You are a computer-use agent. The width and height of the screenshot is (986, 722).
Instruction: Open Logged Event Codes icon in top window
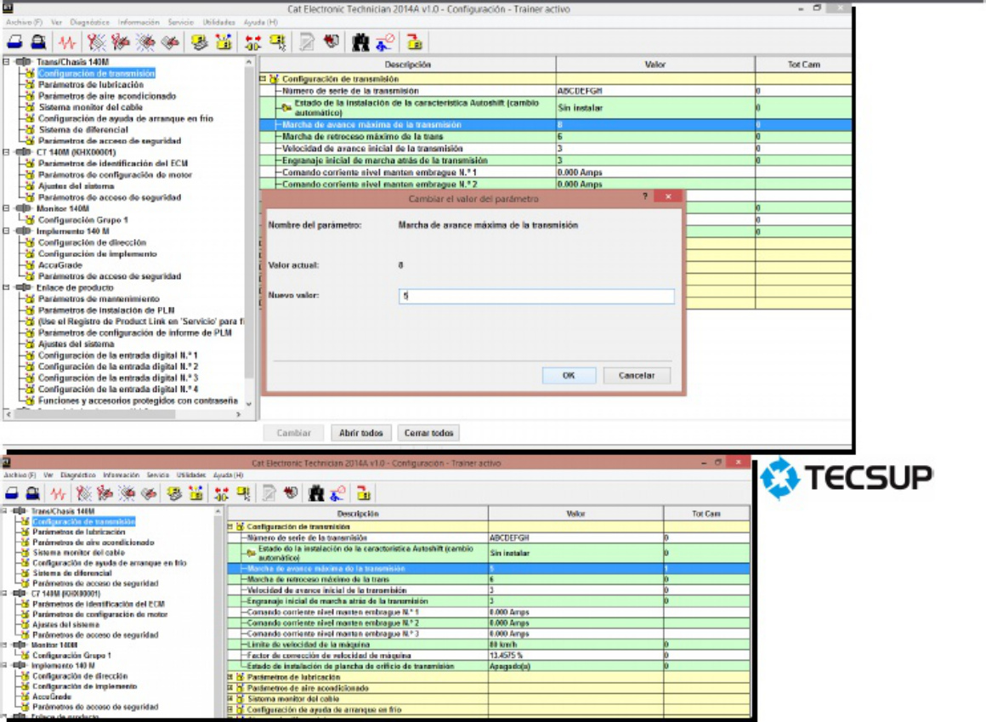point(170,43)
